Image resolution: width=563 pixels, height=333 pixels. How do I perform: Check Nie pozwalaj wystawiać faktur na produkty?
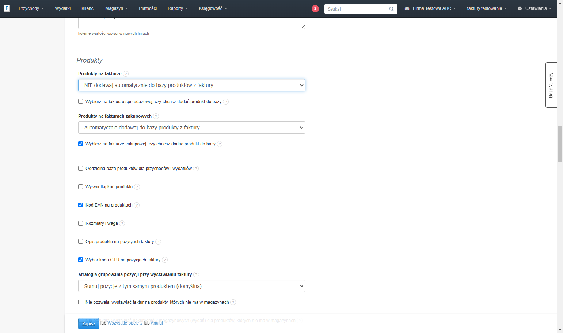point(81,302)
